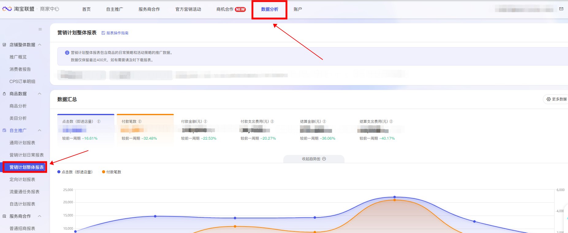Click the 淘宝联盟 logo

(x=18, y=9)
